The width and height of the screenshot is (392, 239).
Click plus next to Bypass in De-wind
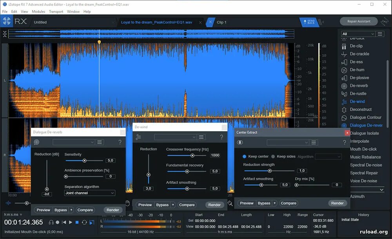pyautogui.click(x=173, y=205)
